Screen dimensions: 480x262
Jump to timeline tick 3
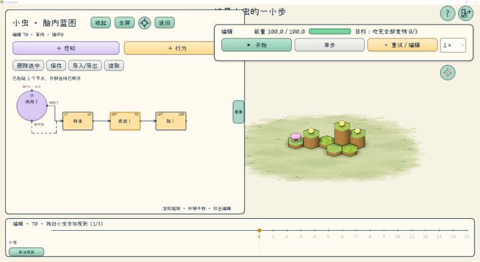tap(301, 231)
